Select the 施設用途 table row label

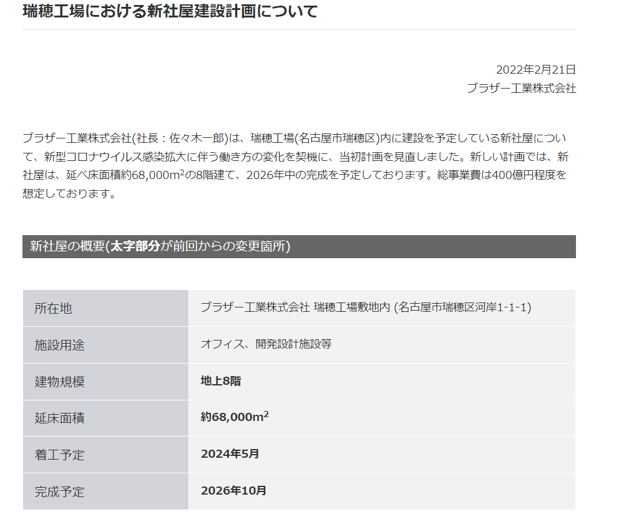pos(59,345)
